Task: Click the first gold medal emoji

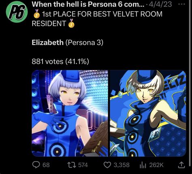Action: (37, 14)
